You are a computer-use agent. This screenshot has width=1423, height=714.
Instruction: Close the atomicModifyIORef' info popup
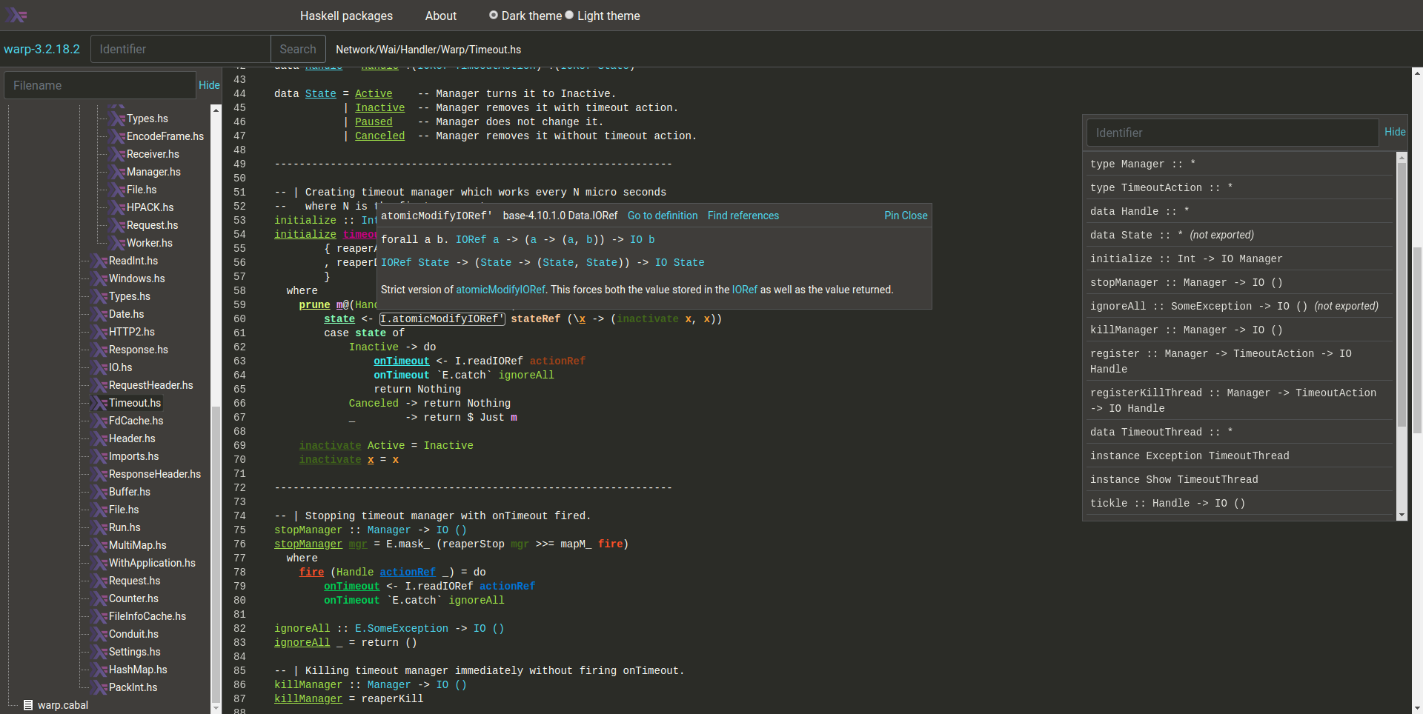915,216
